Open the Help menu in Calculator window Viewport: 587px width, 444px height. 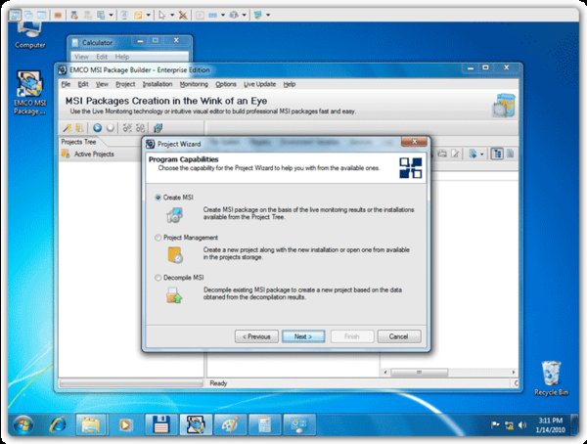(x=122, y=57)
